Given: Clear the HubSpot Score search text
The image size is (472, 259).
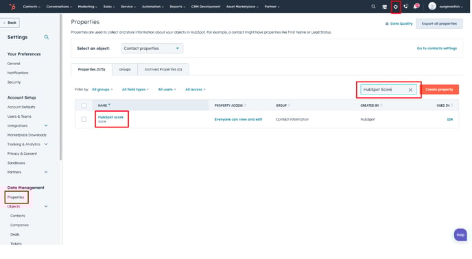Looking at the screenshot, I should 410,90.
